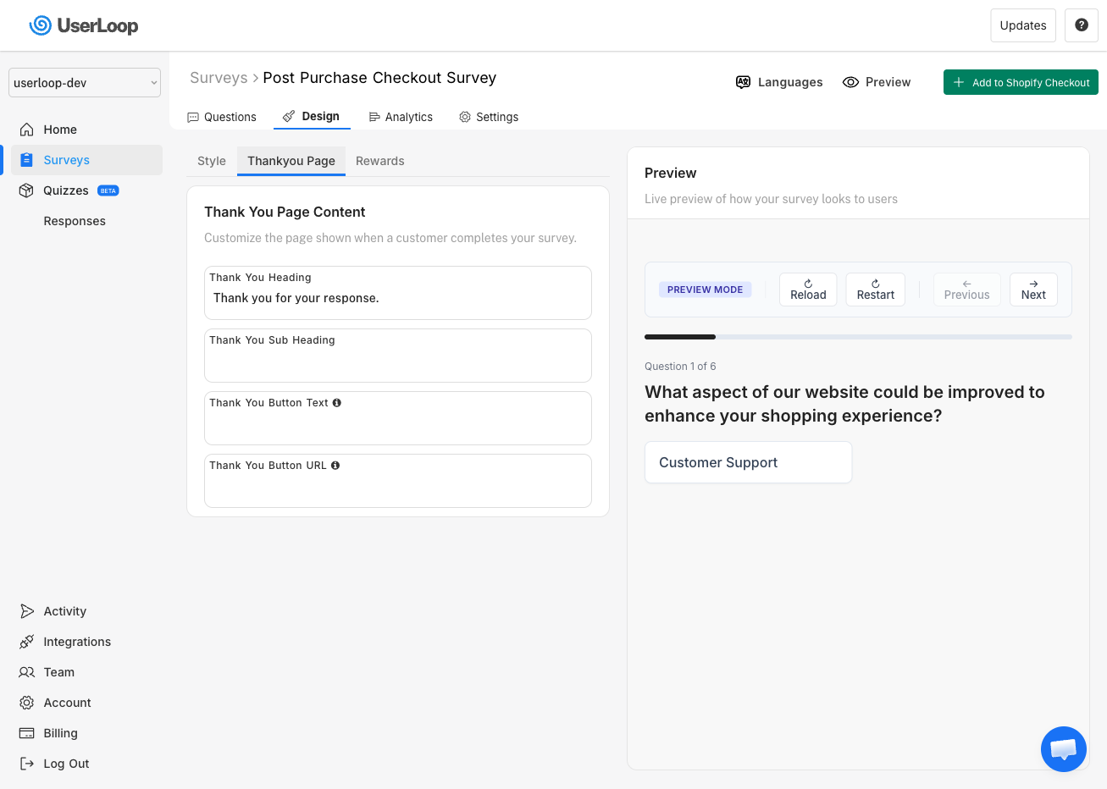Click the Integrations plug icon

27,642
